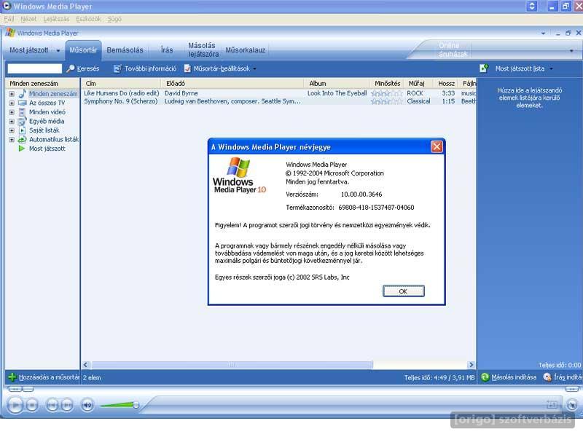Click the Next track button
Image resolution: width=583 pixels, height=437 pixels.
point(67,405)
